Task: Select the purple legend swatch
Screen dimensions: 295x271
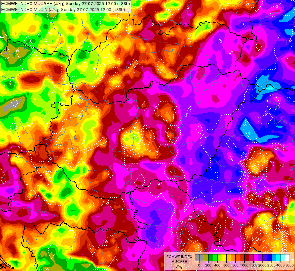Action: tap(261, 258)
